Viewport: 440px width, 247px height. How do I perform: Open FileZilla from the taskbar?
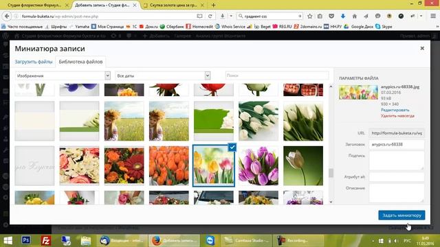(x=46, y=241)
